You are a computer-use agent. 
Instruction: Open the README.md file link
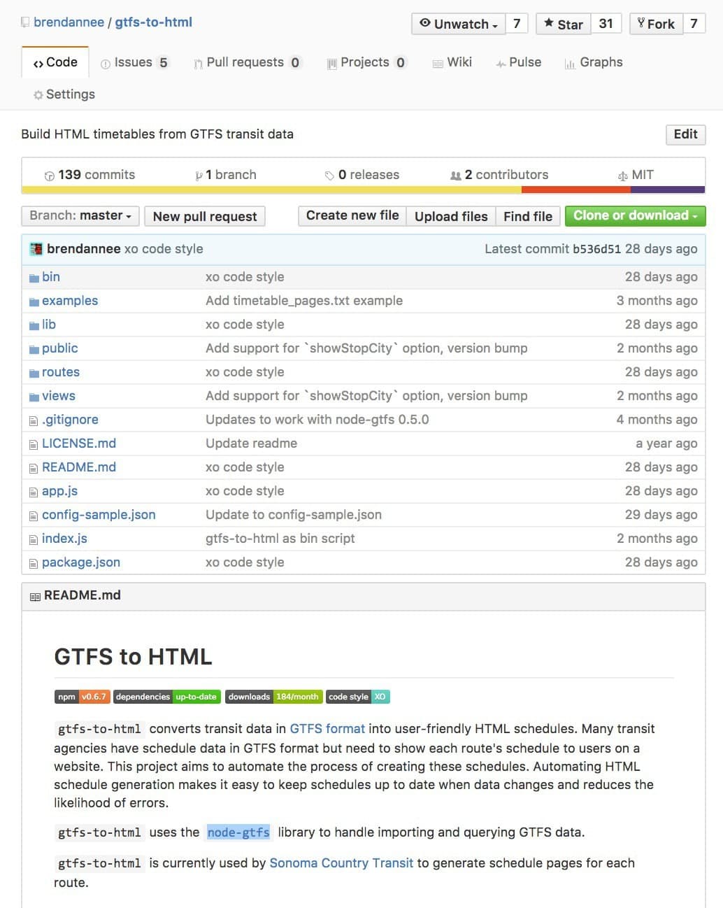tap(79, 467)
